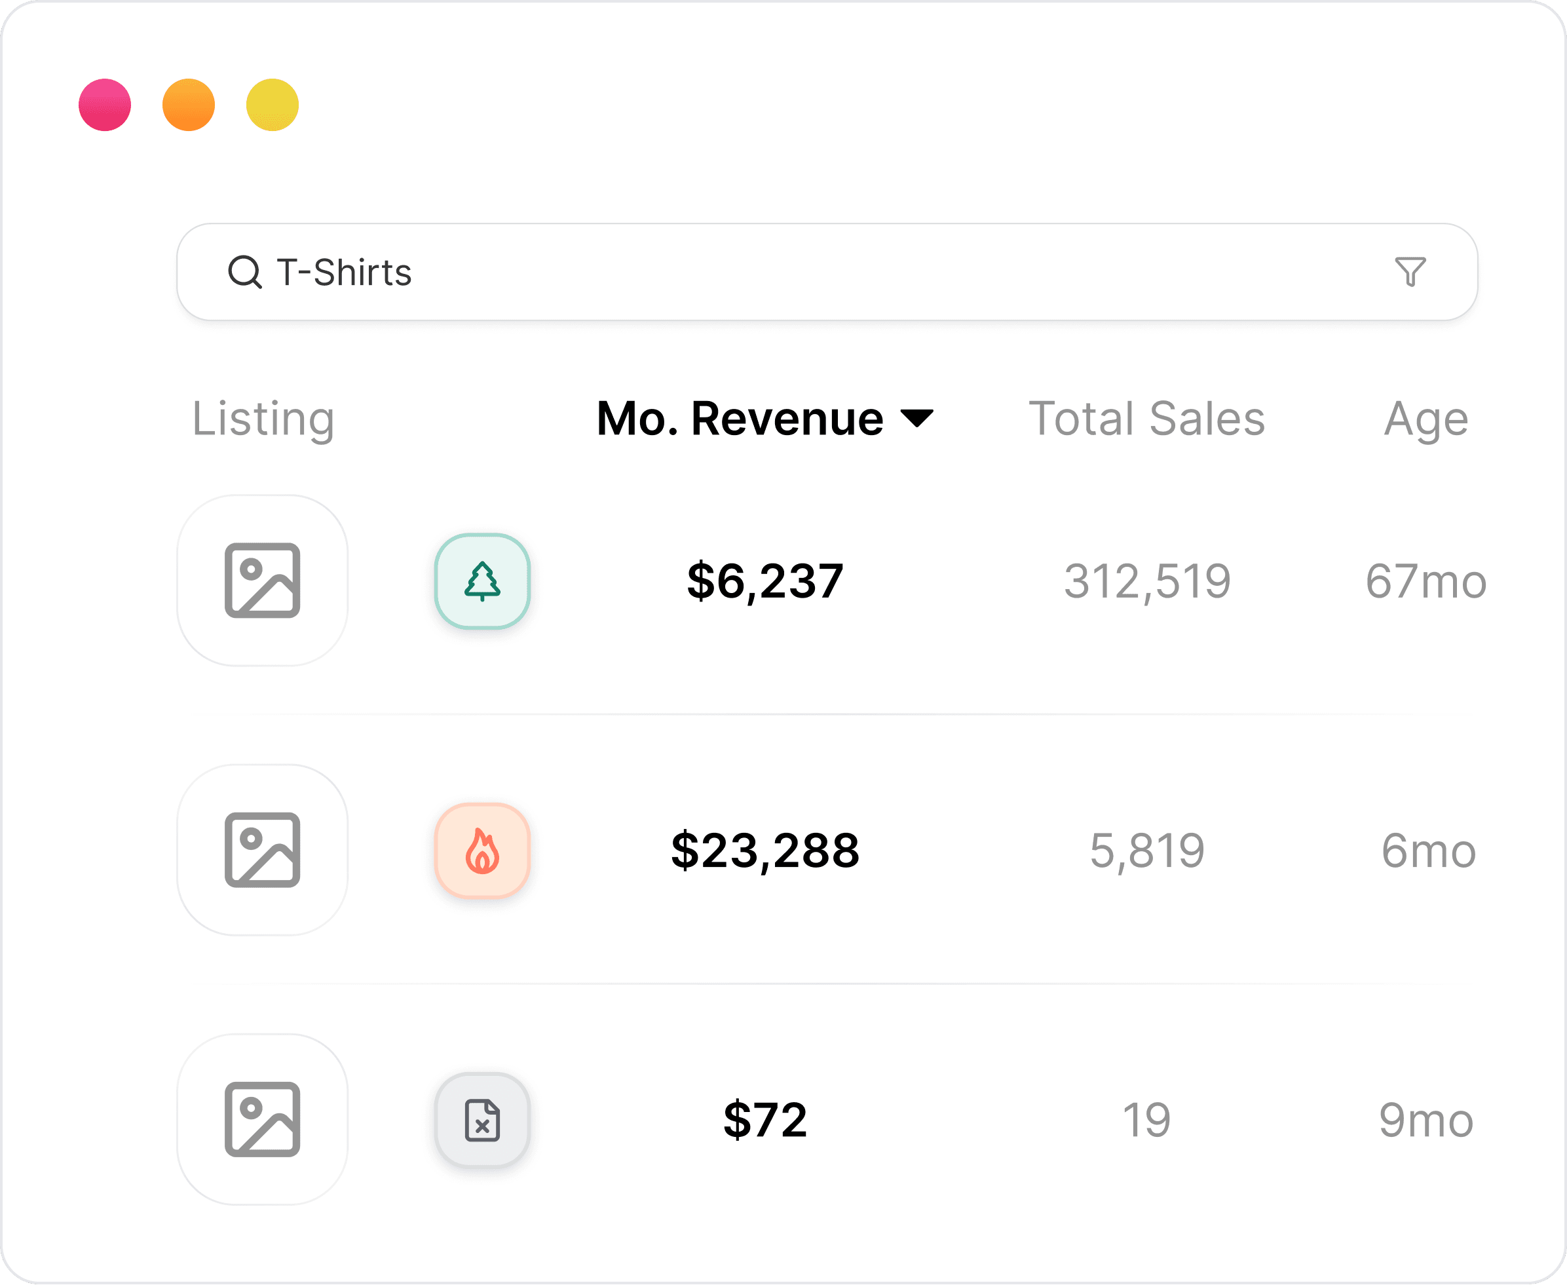Open the filter funnel icon
The height and width of the screenshot is (1285, 1567).
click(x=1410, y=272)
